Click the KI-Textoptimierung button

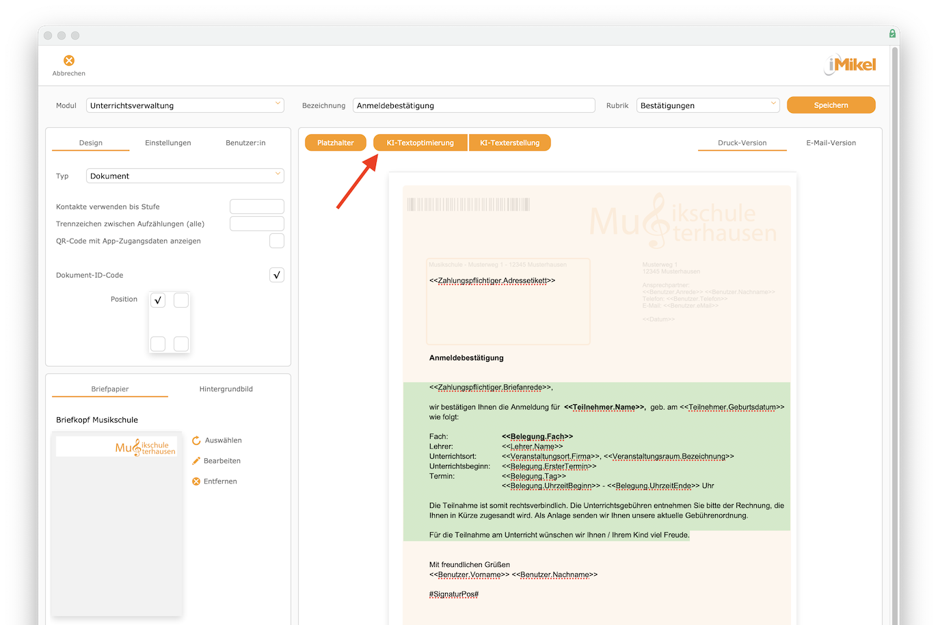point(420,143)
